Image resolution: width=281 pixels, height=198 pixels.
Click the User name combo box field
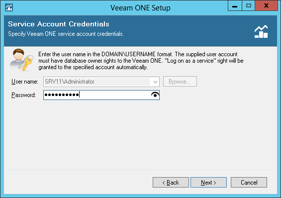tap(101, 82)
